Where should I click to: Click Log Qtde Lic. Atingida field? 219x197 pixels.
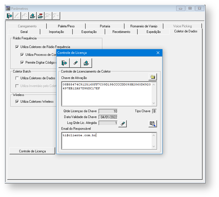coord(108,123)
